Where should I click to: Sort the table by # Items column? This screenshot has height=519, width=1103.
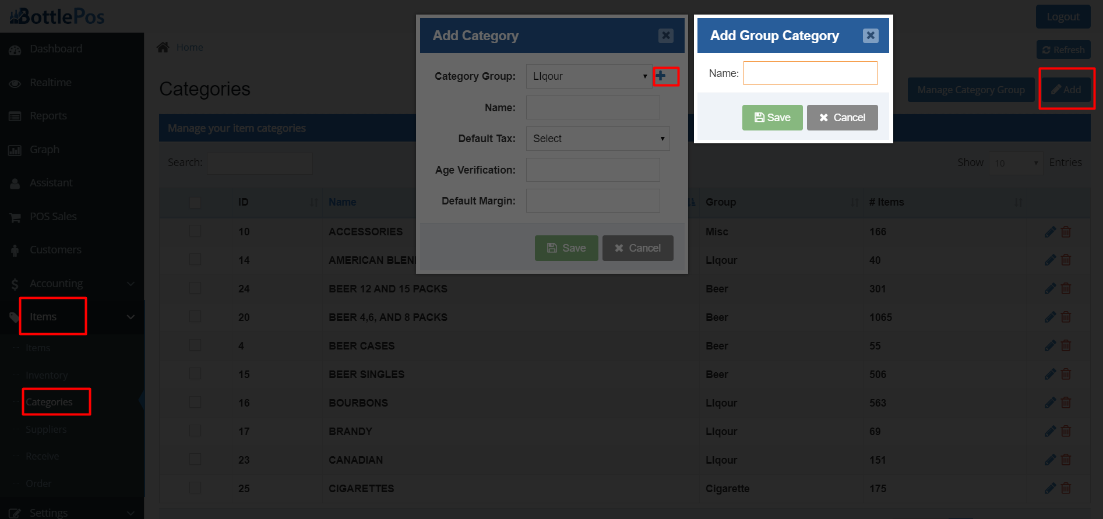coord(945,202)
